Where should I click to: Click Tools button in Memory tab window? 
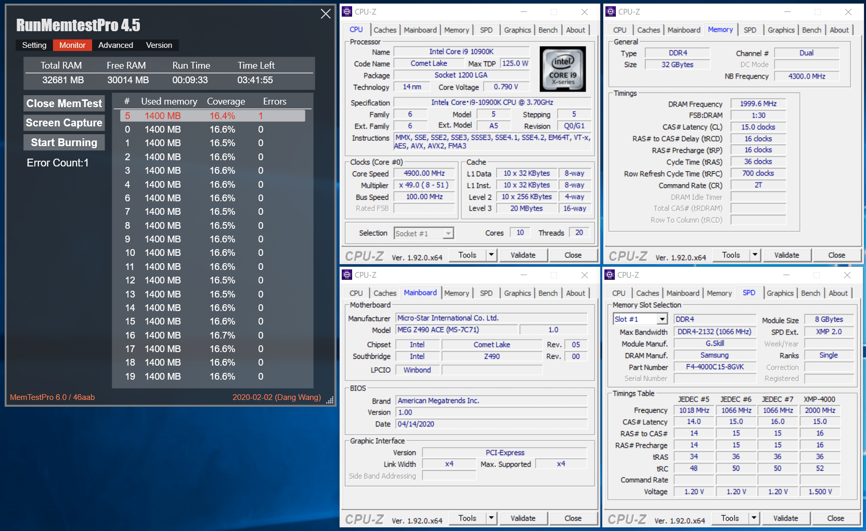[x=731, y=255]
